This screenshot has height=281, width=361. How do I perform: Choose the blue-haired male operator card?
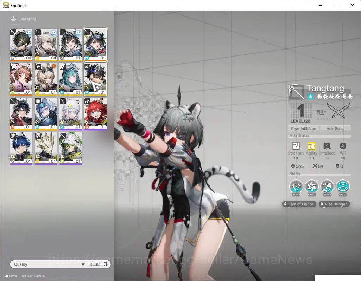(21, 149)
